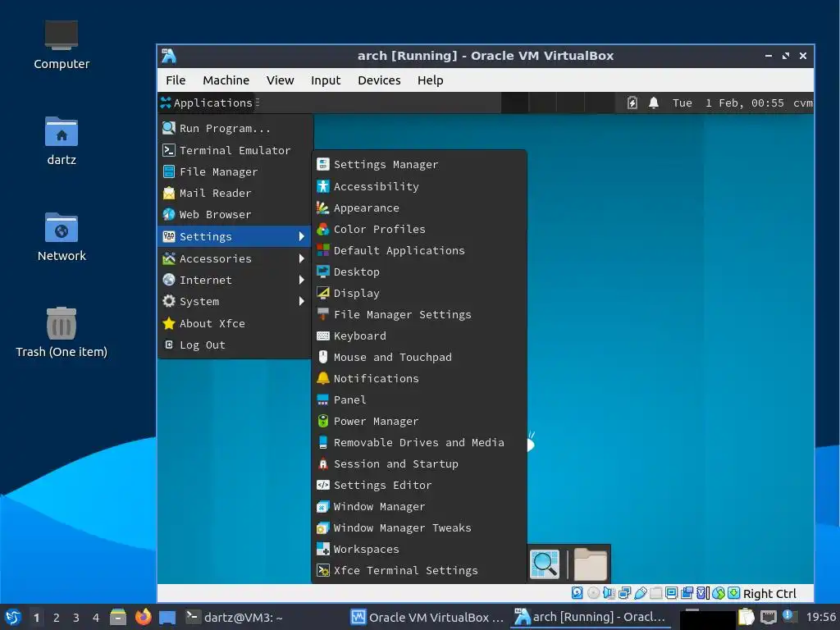Click the Window Manager Tweaks icon
Screen dimensions: 840x630
(323, 528)
